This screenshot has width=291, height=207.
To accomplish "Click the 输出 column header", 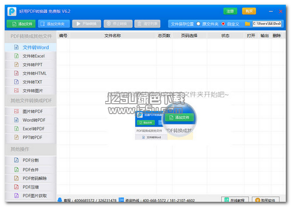I will [265, 36].
